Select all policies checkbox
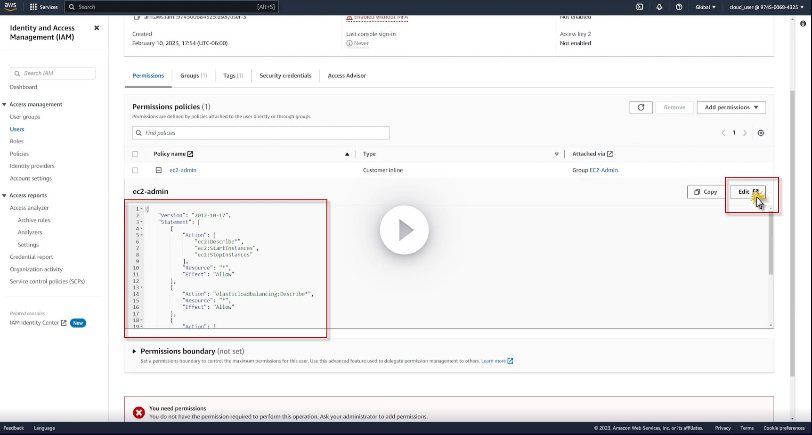 [135, 154]
